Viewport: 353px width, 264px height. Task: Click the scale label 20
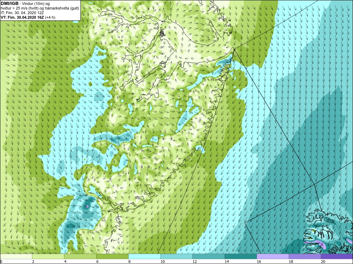pyautogui.click(x=323, y=262)
